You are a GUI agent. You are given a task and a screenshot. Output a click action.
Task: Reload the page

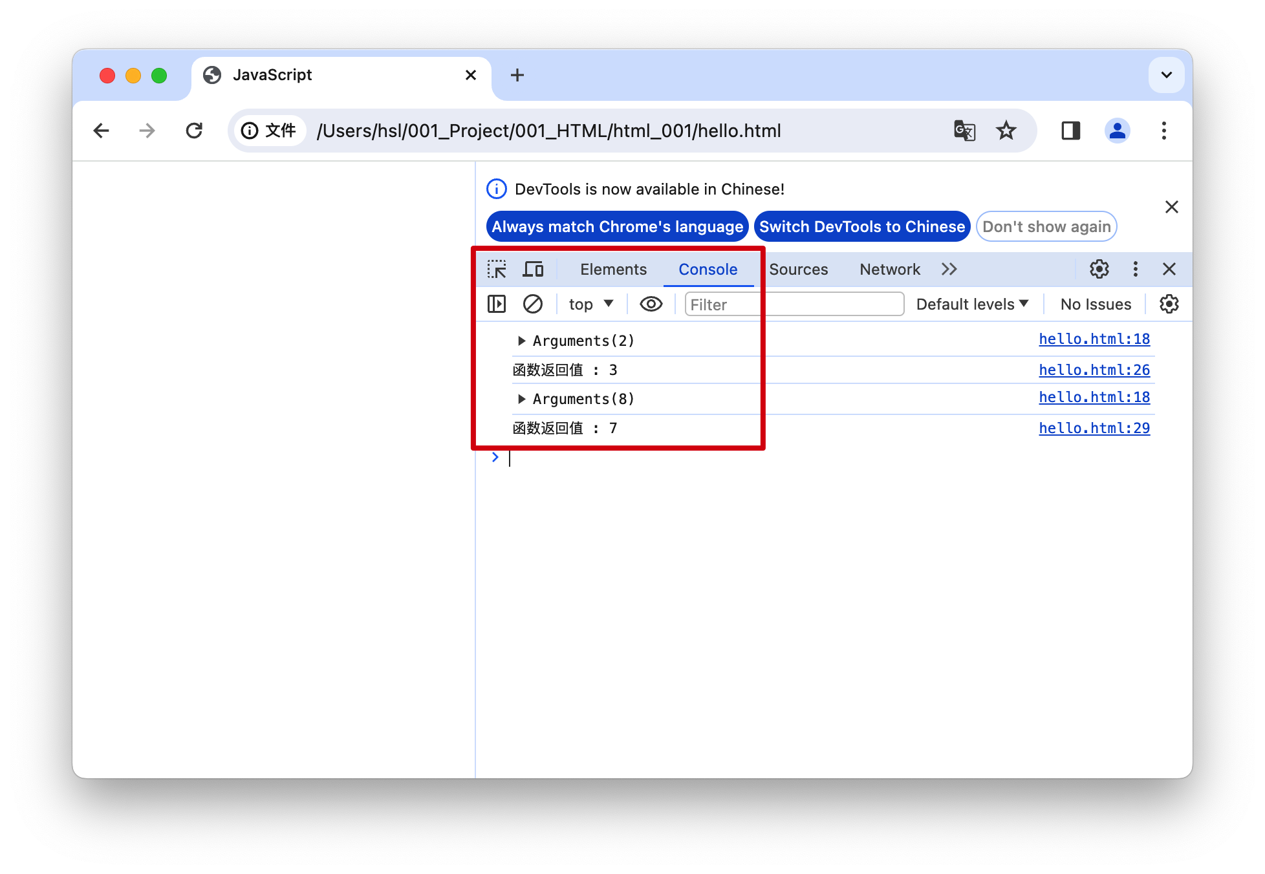tap(194, 131)
